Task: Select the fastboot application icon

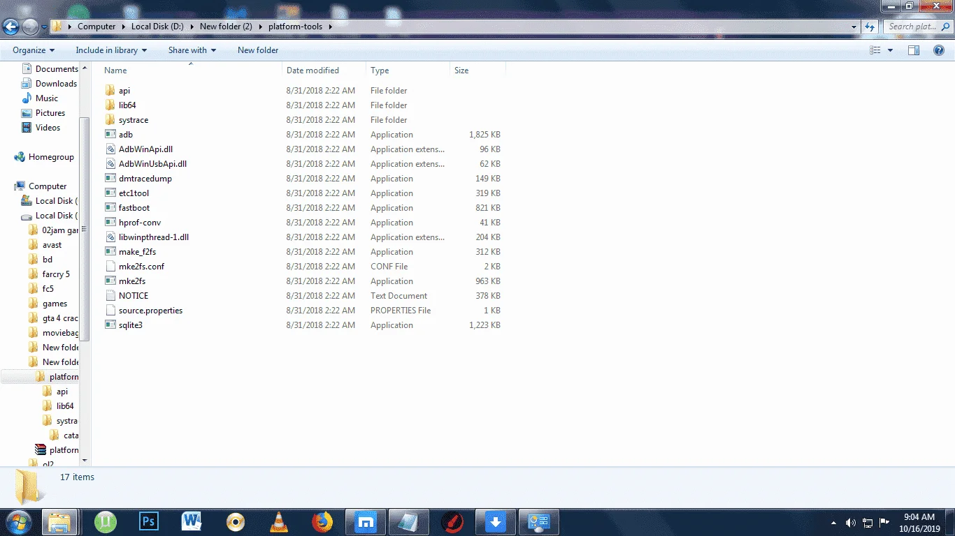Action: click(x=110, y=208)
